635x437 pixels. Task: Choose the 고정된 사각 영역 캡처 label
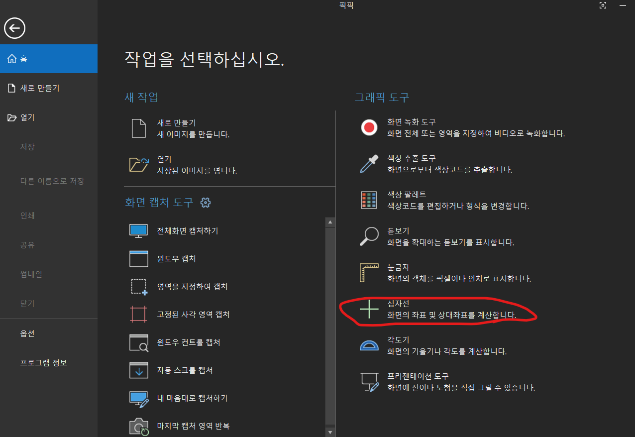coord(194,315)
